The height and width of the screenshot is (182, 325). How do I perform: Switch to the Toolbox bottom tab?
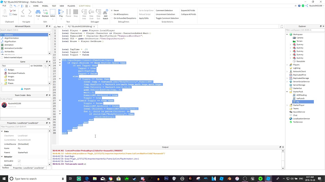pos(5,168)
